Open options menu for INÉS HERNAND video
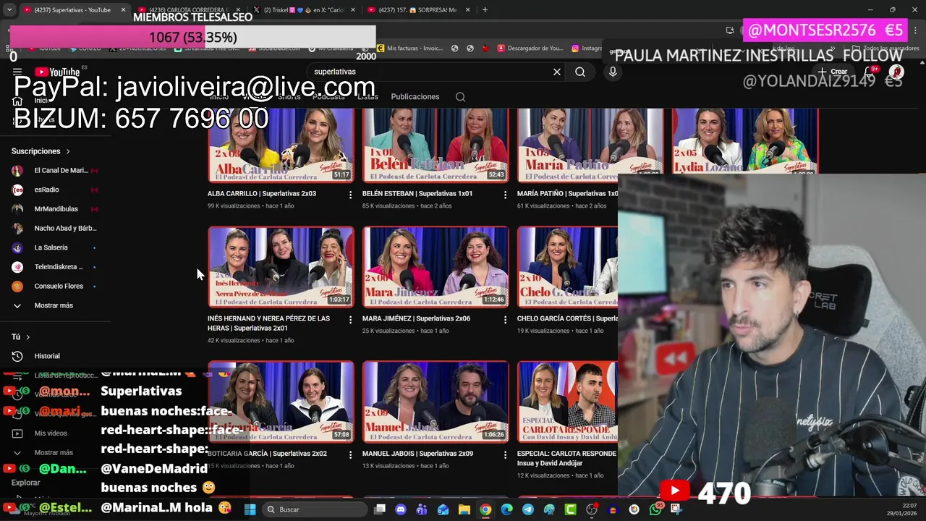The image size is (926, 521). 350,320
